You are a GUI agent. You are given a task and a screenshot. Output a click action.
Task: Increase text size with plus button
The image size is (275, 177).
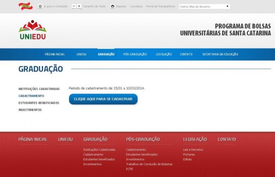click(x=79, y=6)
